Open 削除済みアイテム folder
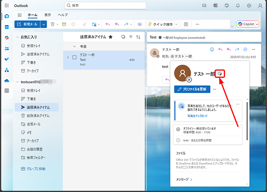The width and height of the screenshot is (267, 192). tap(37, 116)
